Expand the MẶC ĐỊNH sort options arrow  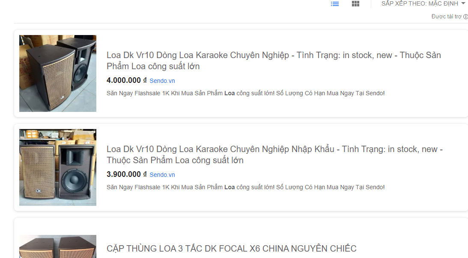462,3
